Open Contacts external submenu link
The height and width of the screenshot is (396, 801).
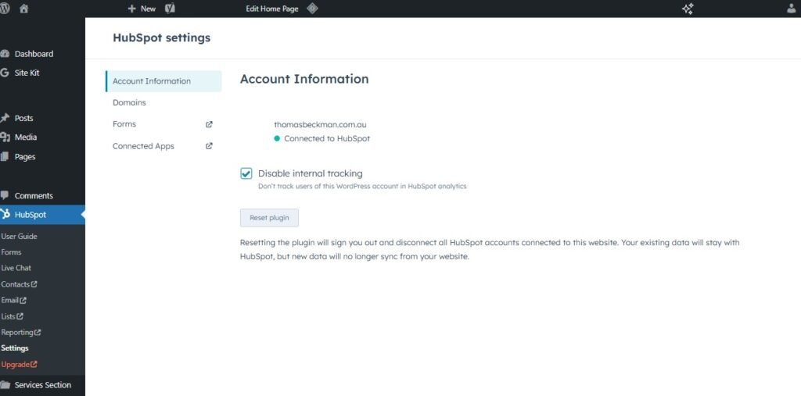pyautogui.click(x=19, y=284)
